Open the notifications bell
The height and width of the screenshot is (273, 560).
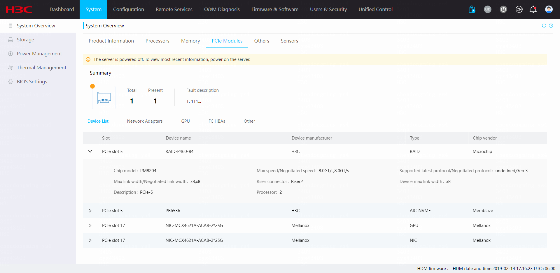pos(533,9)
